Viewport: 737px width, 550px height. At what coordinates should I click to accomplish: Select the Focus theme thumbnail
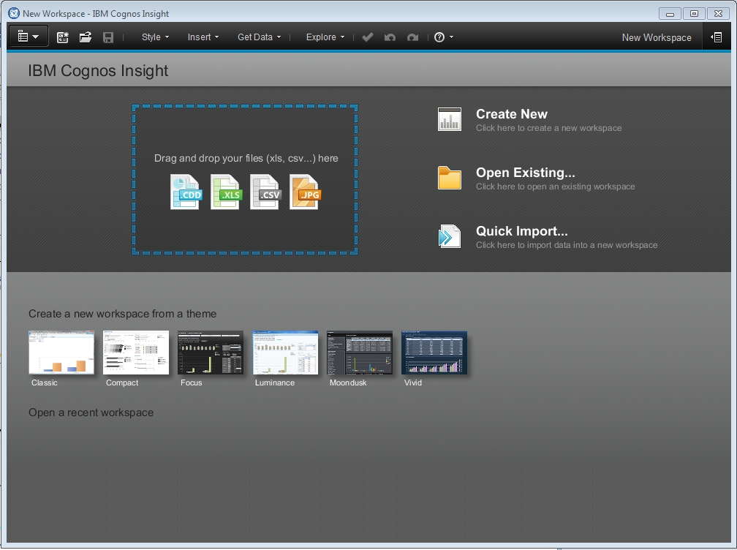coord(211,353)
